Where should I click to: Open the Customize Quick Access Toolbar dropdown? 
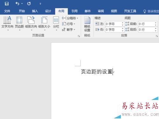pos(40,4)
